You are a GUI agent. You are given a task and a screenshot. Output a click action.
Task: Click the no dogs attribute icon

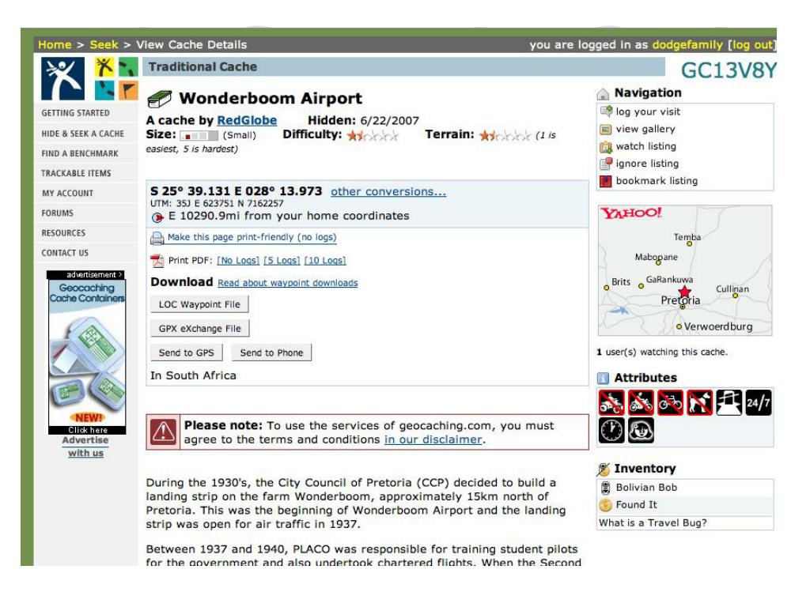click(x=699, y=402)
